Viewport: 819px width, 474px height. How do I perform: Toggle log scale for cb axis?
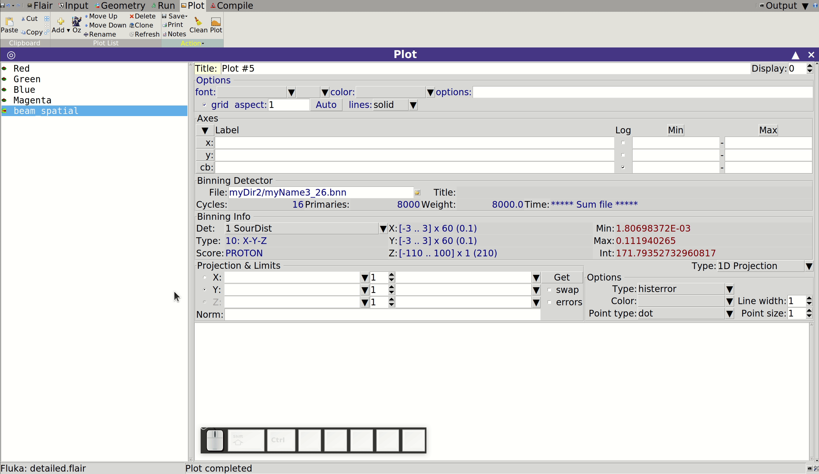(x=623, y=167)
